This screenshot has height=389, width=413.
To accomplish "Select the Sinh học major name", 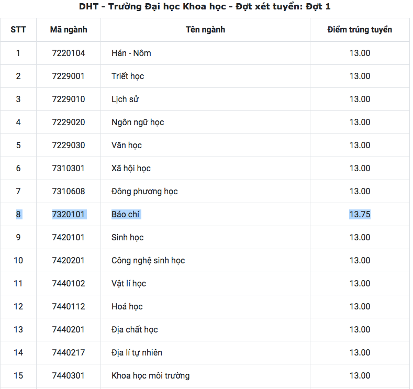I will coord(128,237).
